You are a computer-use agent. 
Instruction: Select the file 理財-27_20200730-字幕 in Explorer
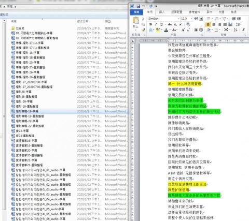point(31,82)
